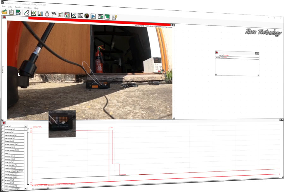Open the Results menu
The height and width of the screenshot is (192, 284).
tap(18, 7)
